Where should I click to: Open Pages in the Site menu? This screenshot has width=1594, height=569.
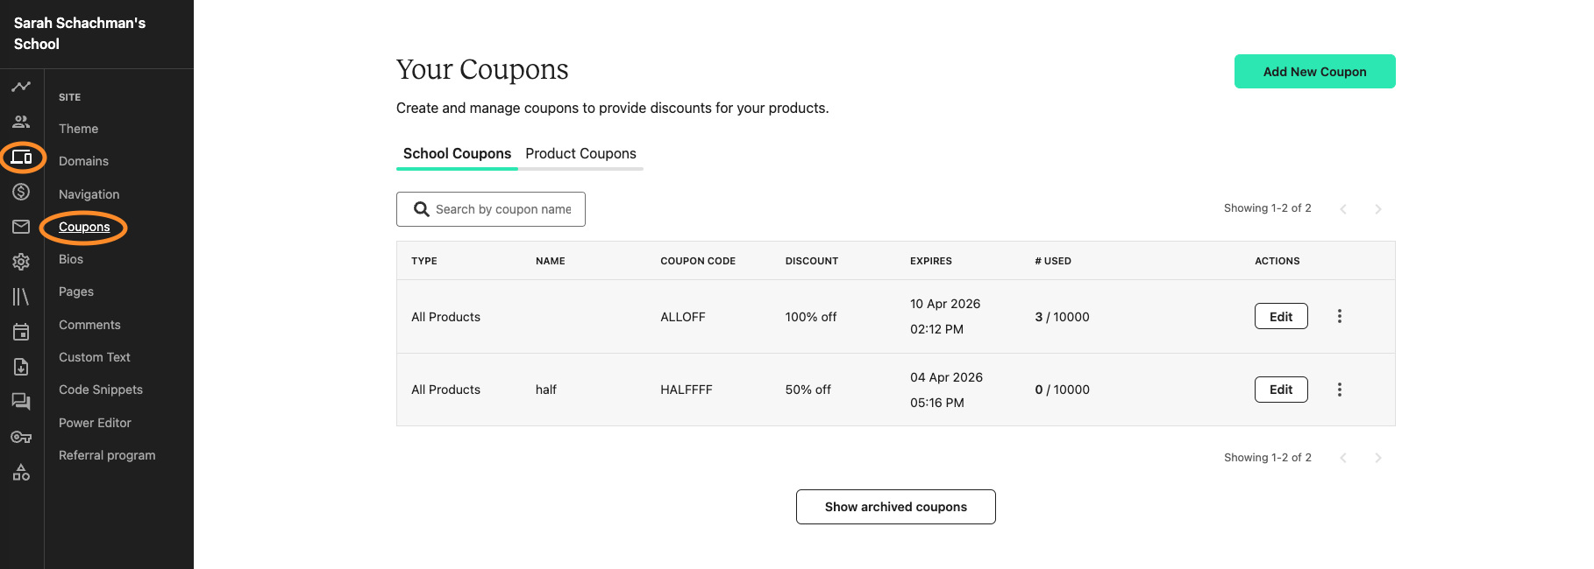pyautogui.click(x=76, y=292)
